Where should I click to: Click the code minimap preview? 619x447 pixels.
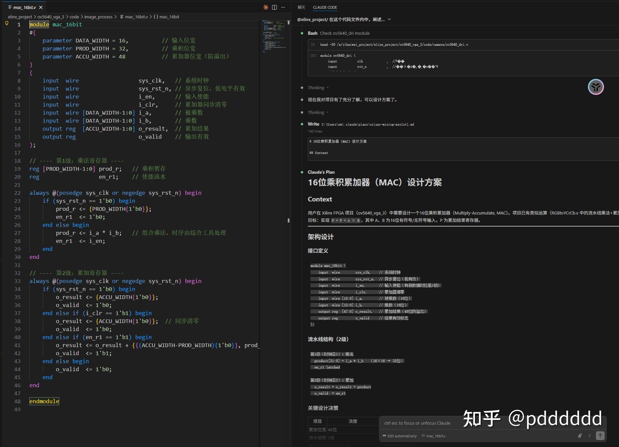pos(274,36)
